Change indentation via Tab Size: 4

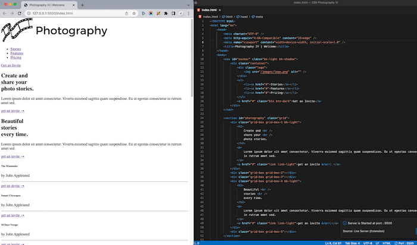[353, 243]
